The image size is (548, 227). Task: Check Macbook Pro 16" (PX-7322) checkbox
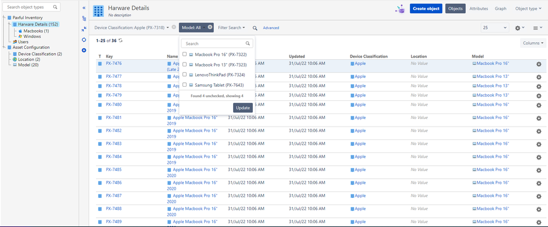pyautogui.click(x=184, y=54)
